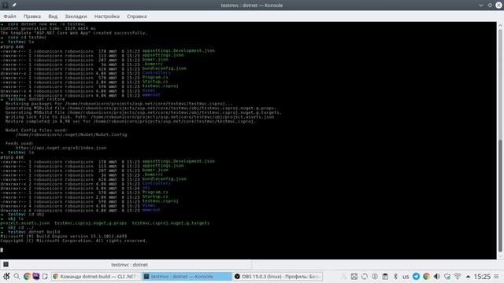Image resolution: width=504 pixels, height=283 pixels.
Task: Click 'testmvc.csproj.nuget.g.targets' in obj listing
Action: click(171, 223)
